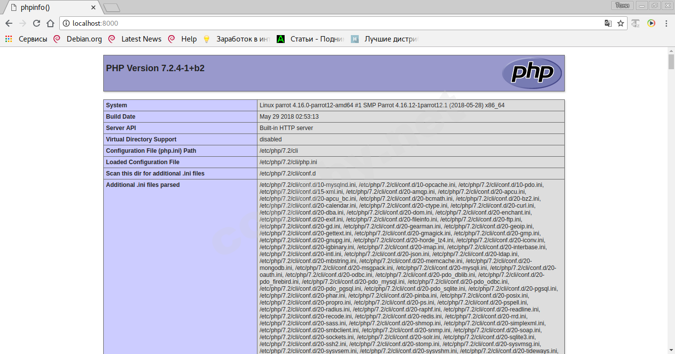Close the phpinfo() tab
675x354 pixels.
click(x=94, y=7)
